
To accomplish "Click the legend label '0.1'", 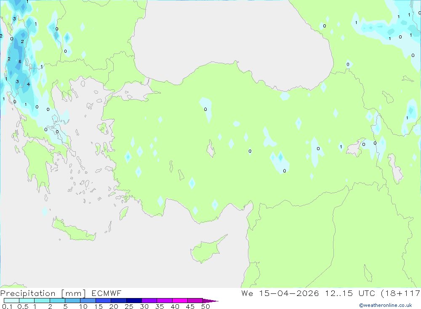I will [x=7, y=306].
